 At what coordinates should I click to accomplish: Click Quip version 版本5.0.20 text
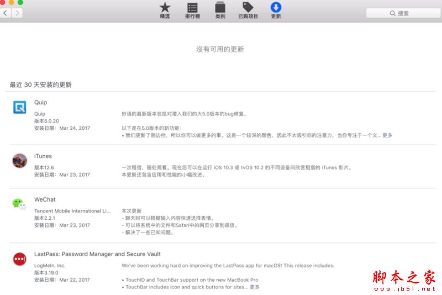coord(46,121)
